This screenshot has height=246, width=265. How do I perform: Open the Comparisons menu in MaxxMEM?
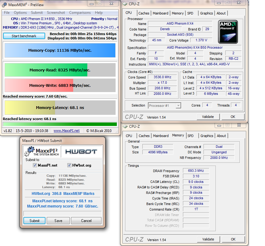[80, 13]
